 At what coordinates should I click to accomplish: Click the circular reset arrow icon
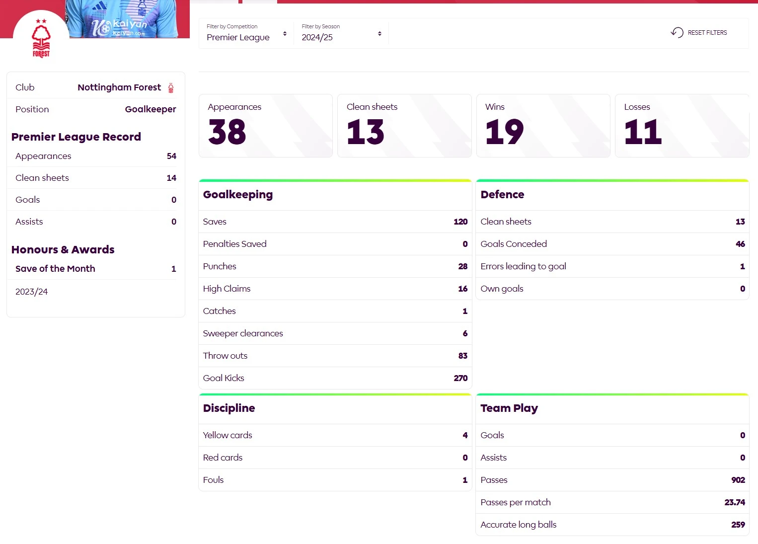tap(677, 33)
